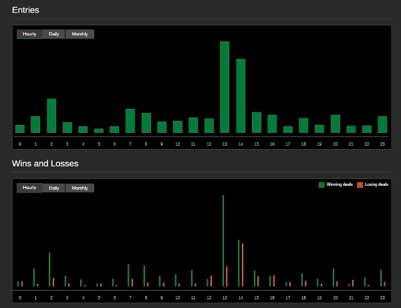This screenshot has width=401, height=308.
Task: Click the Entries bar at hour 7
Action: click(130, 121)
